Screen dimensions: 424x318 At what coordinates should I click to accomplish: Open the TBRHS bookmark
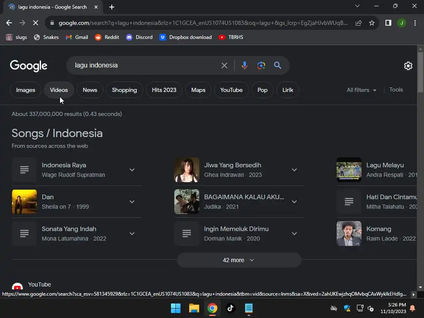tap(231, 37)
